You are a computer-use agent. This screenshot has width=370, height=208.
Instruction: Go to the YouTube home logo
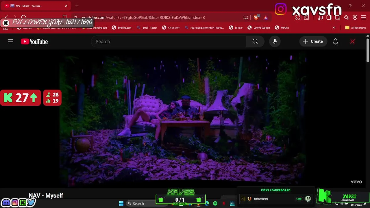point(34,42)
